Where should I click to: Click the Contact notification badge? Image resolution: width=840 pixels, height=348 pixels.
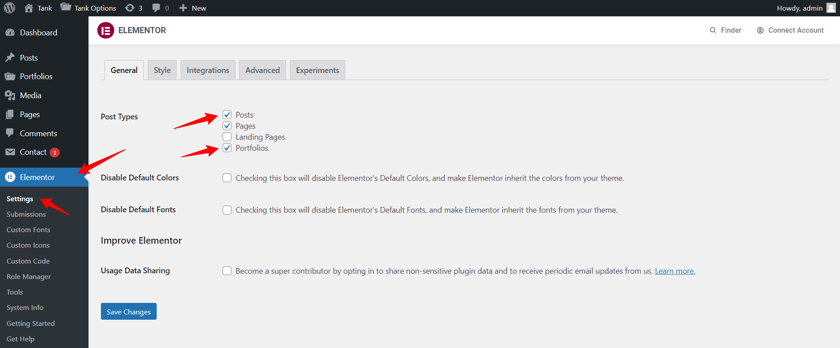pos(54,153)
